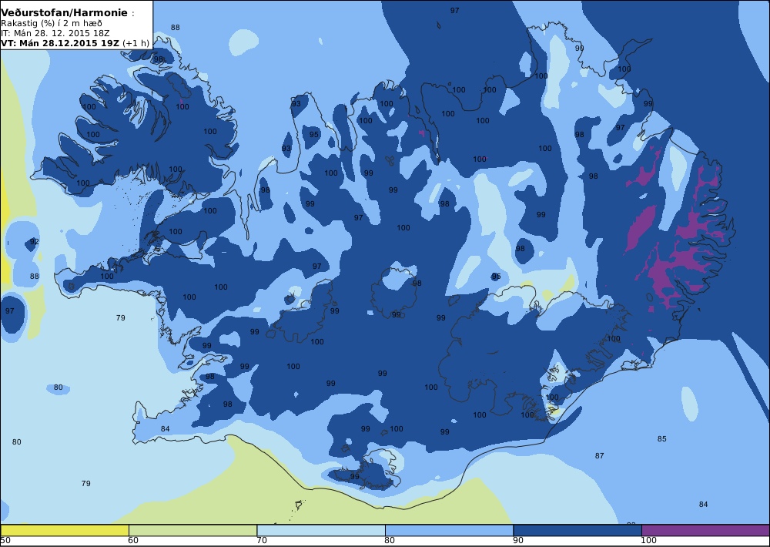
Task: Click the '87' humidity value over the sea
Action: 600,455
